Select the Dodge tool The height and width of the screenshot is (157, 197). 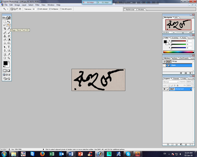tap(9, 43)
